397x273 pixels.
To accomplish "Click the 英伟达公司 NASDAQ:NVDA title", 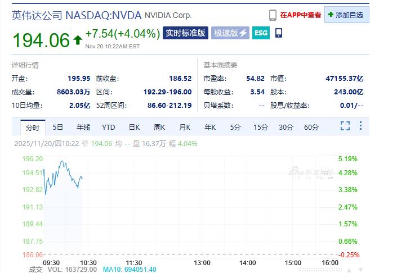I will 77,15.
